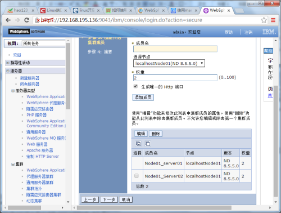The height and width of the screenshot is (213, 281).
Task: Click the main content horizontal scrollbar
Action: click(x=154, y=207)
